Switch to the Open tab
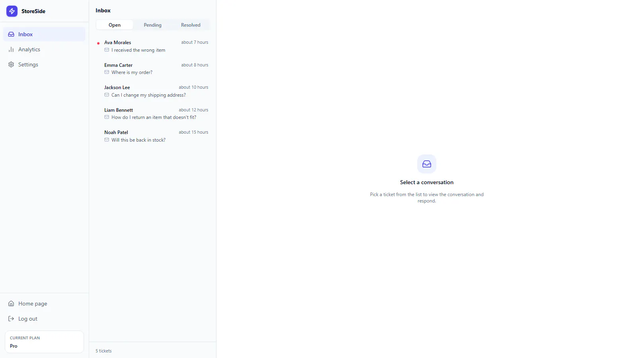This screenshot has width=637, height=358. coord(115,25)
